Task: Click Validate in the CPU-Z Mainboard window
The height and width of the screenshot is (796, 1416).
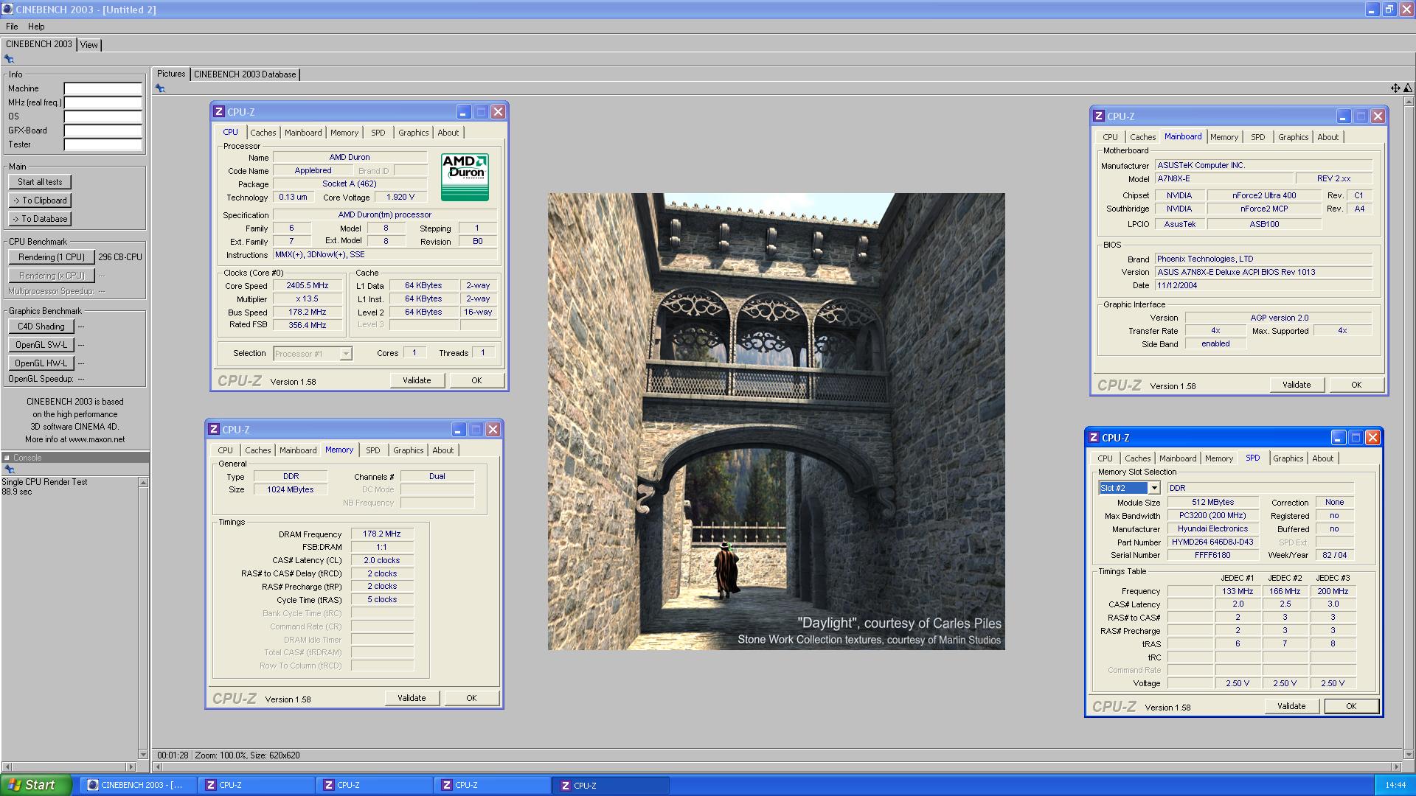Action: tap(1297, 385)
